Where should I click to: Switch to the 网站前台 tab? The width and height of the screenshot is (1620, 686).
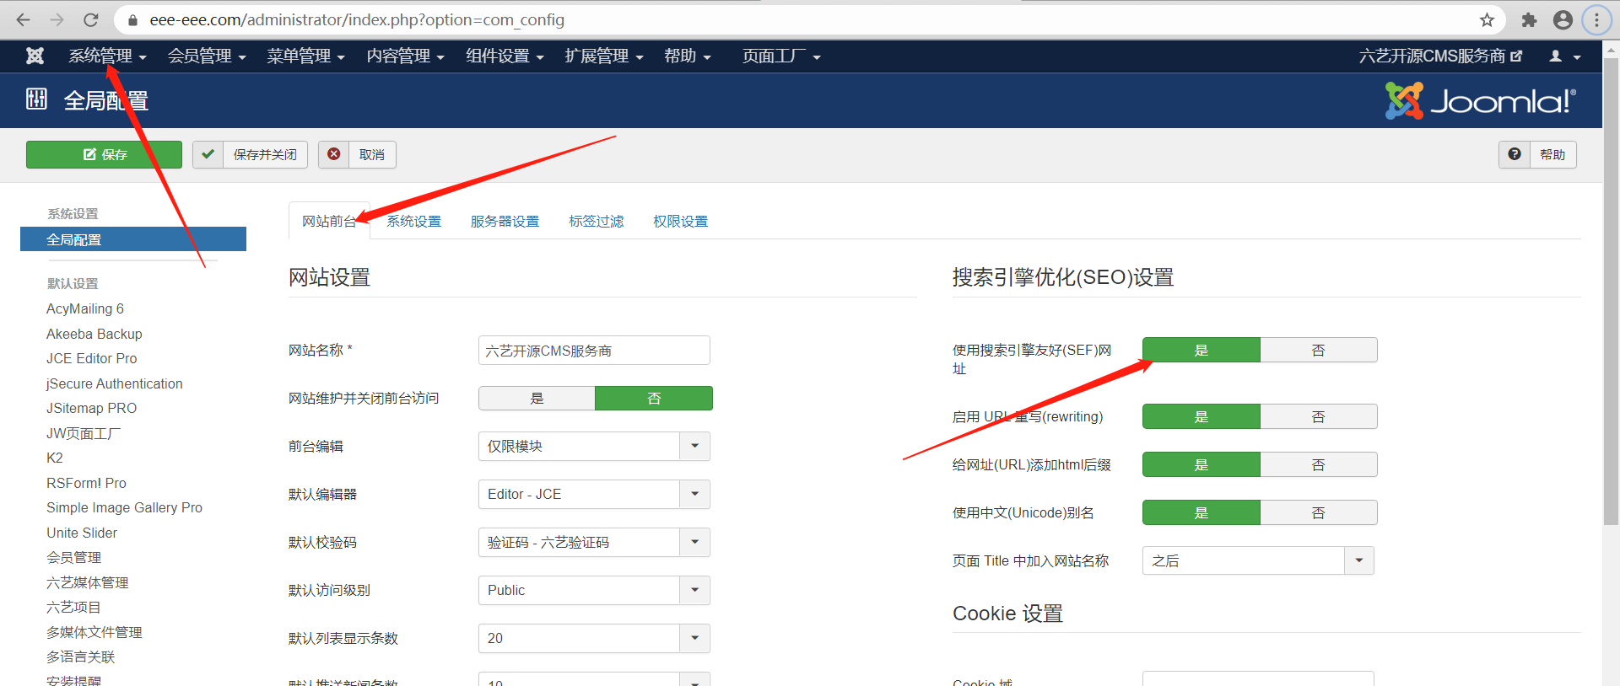[x=329, y=221]
